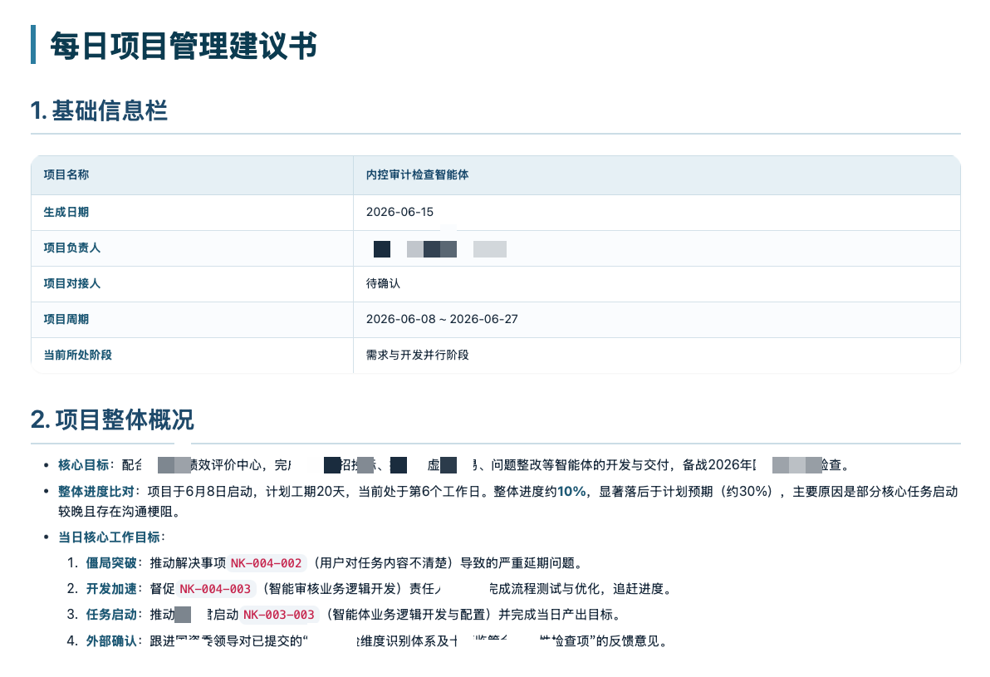
Task: Click the date value 2026-06-15
Action: pyautogui.click(x=399, y=212)
